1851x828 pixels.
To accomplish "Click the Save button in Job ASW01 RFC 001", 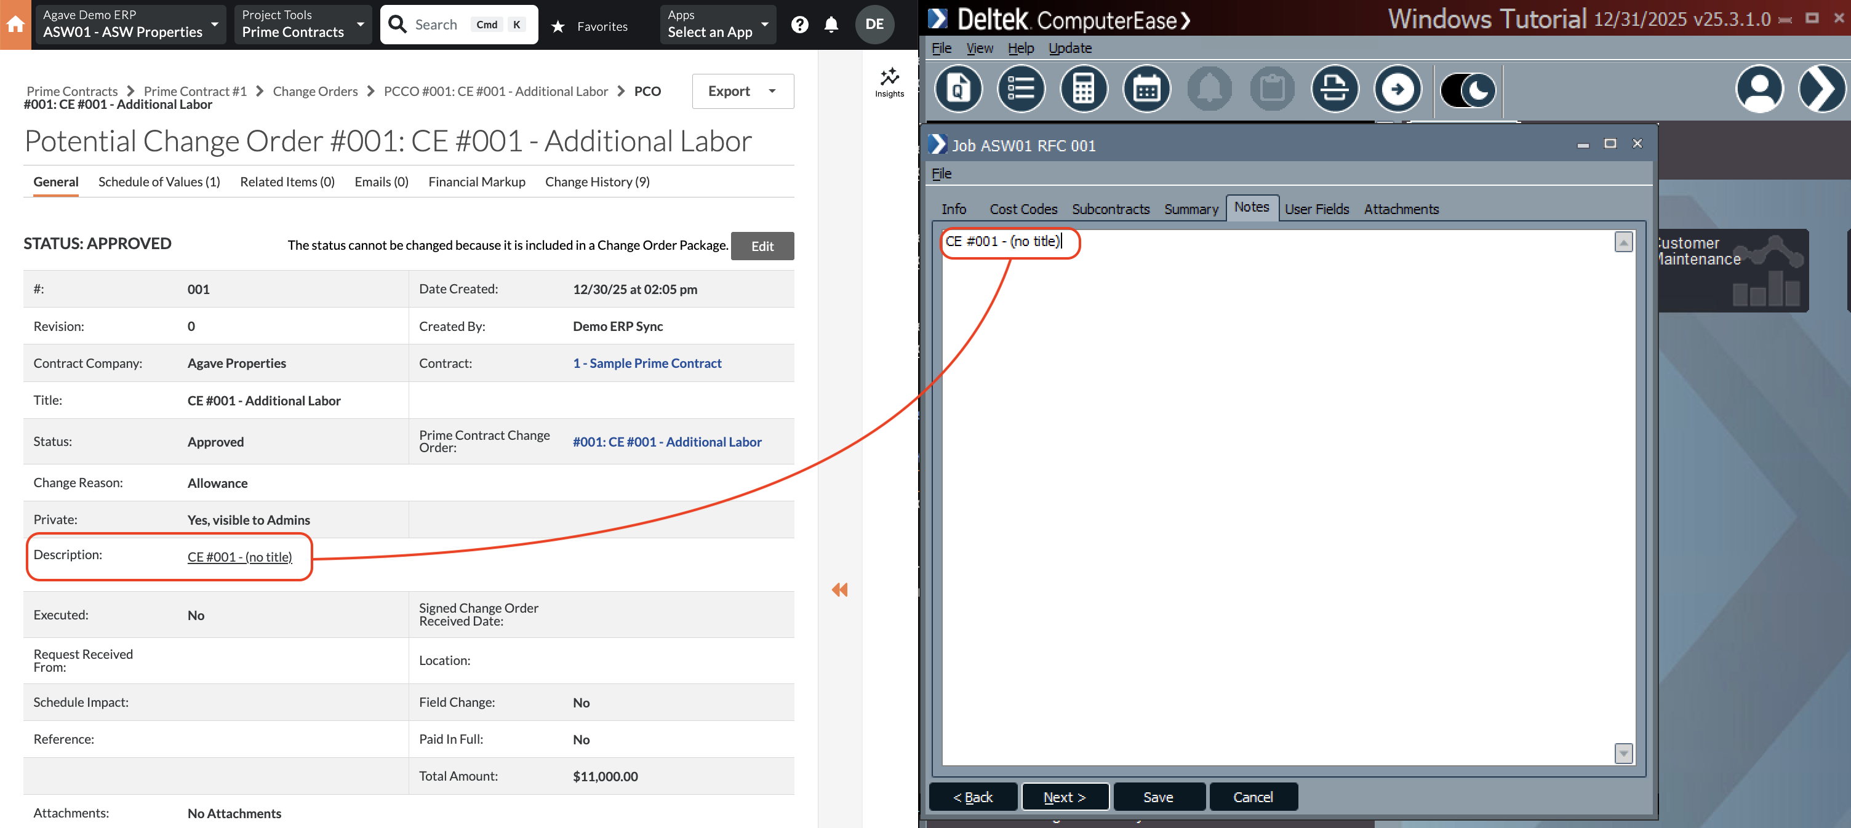I will tap(1158, 797).
